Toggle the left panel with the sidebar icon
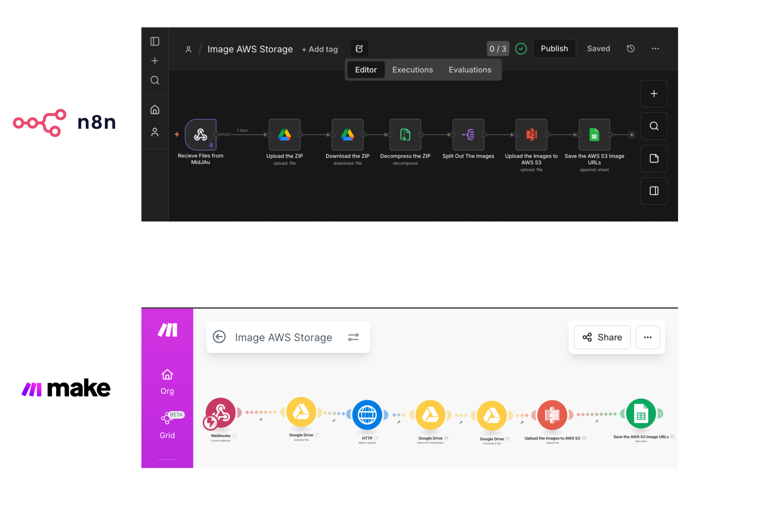The image size is (760, 507). (x=155, y=41)
